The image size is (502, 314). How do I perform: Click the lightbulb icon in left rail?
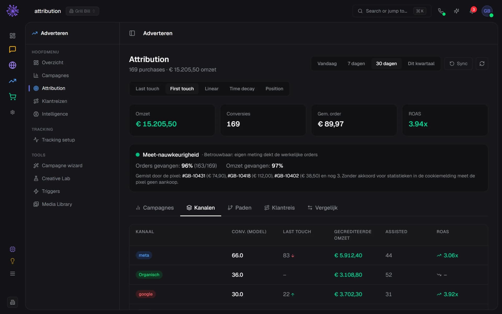[13, 261]
